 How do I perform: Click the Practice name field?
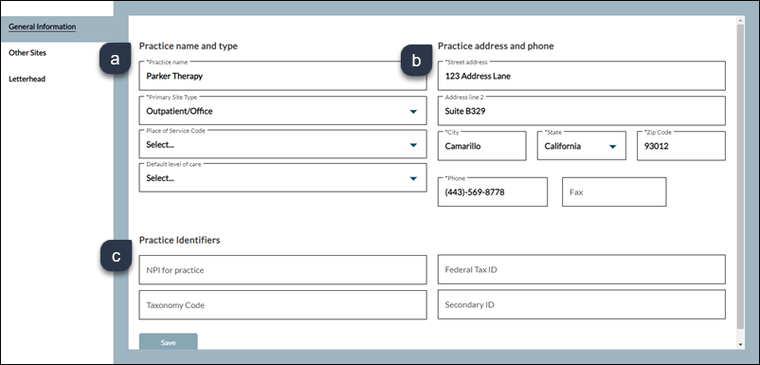(x=282, y=76)
